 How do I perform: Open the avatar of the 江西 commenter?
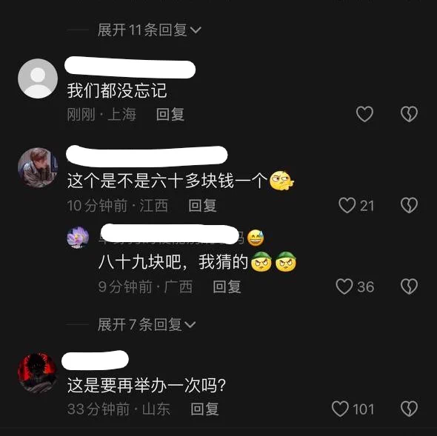coord(38,167)
